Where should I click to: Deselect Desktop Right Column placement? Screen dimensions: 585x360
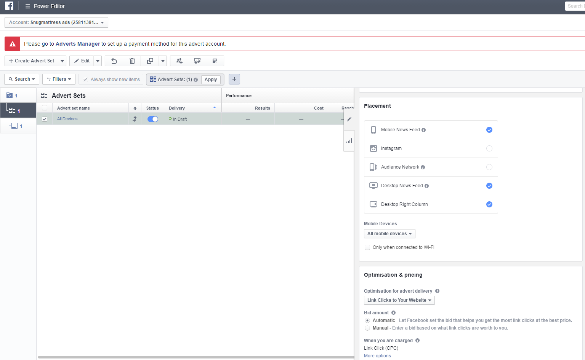(x=489, y=204)
